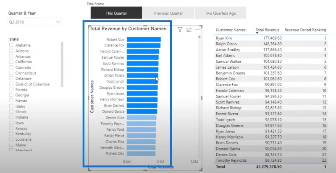Screen dimensions: 336x173
Task: Select the Dennis Cole bar
Action: (x=142, y=117)
